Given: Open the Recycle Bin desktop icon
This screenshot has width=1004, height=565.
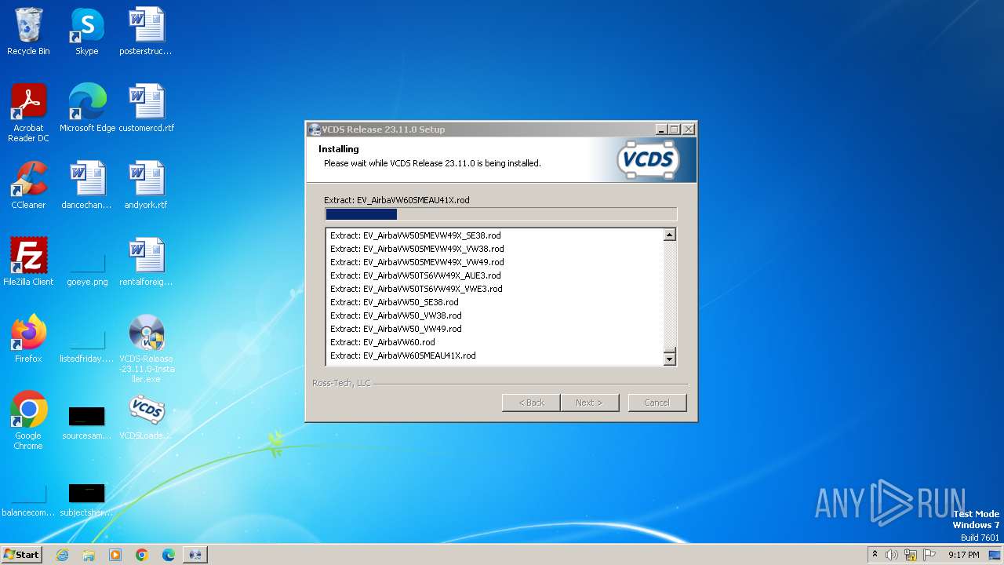Looking at the screenshot, I should pyautogui.click(x=28, y=31).
